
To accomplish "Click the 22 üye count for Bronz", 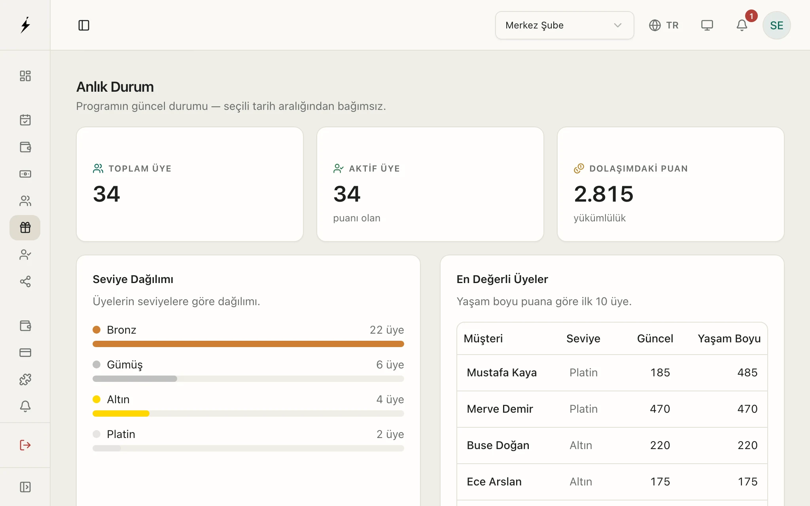I will 387,330.
